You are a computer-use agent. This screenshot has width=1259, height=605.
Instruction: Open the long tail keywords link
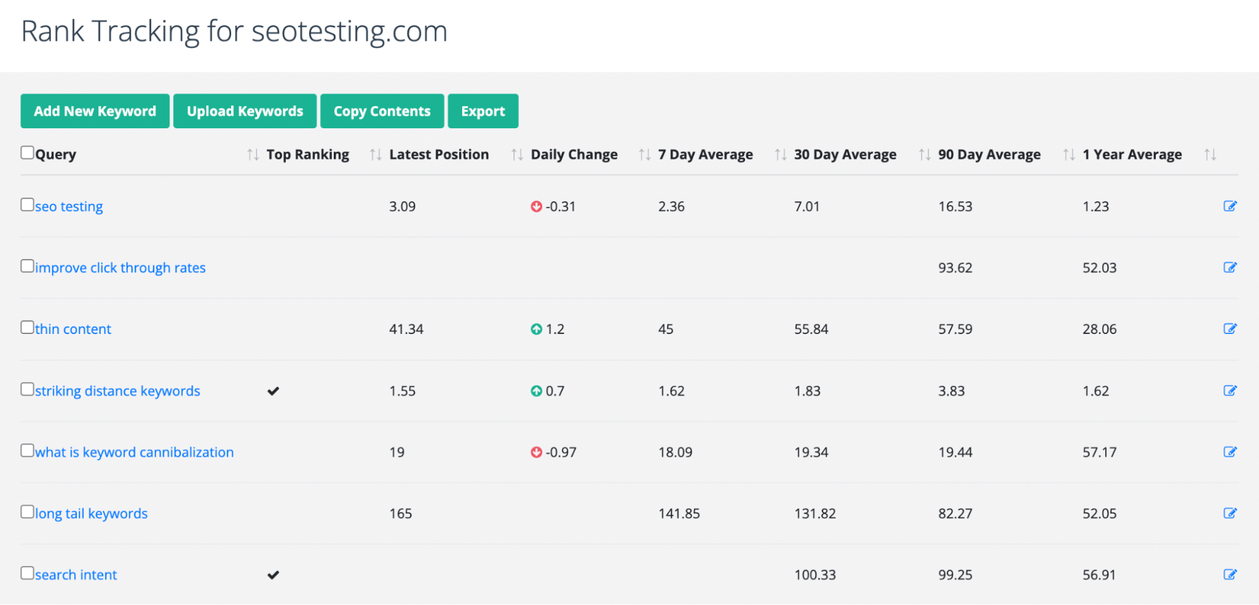(91, 514)
